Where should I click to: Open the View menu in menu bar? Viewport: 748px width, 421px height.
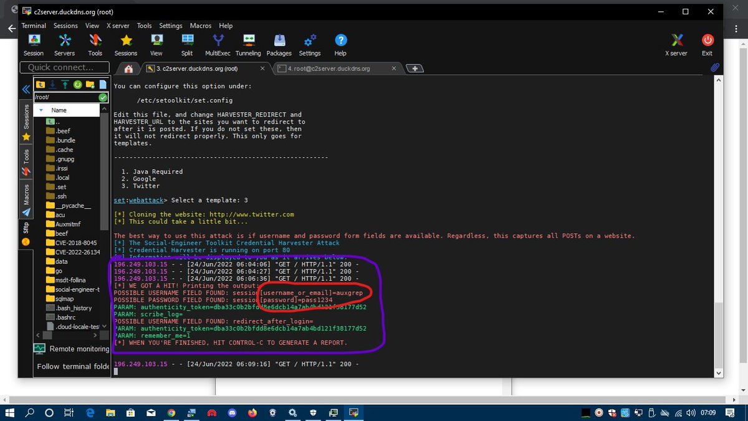(x=92, y=26)
